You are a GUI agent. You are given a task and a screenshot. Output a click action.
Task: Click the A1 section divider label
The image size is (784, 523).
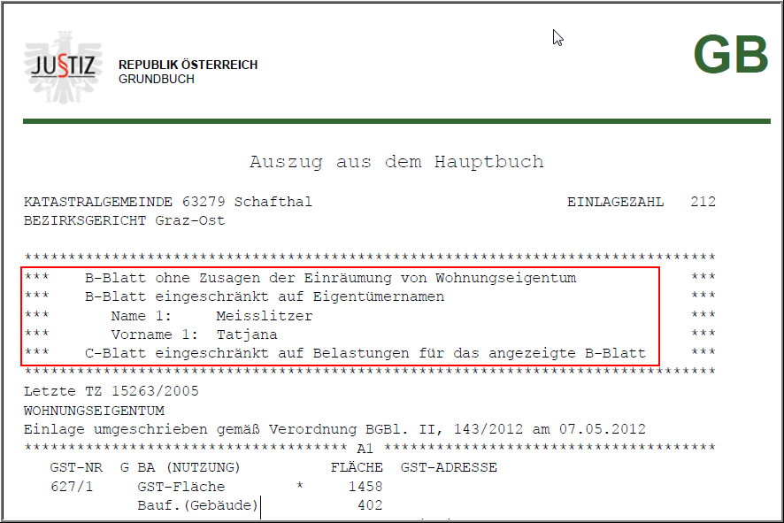click(365, 449)
